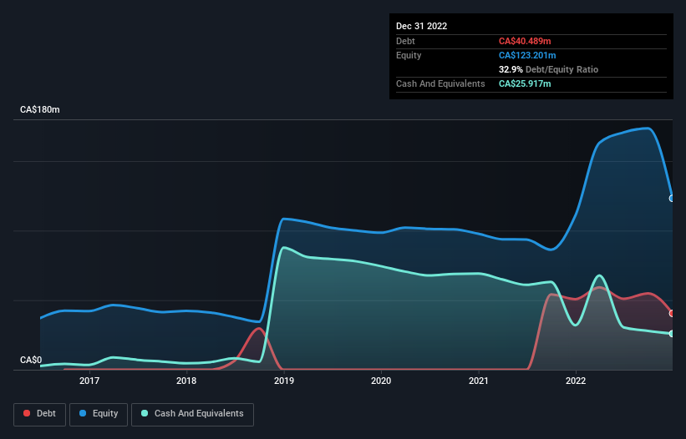Click the Cash value CA$25.917m
Viewport: 686px width, 439px height.
pos(525,83)
